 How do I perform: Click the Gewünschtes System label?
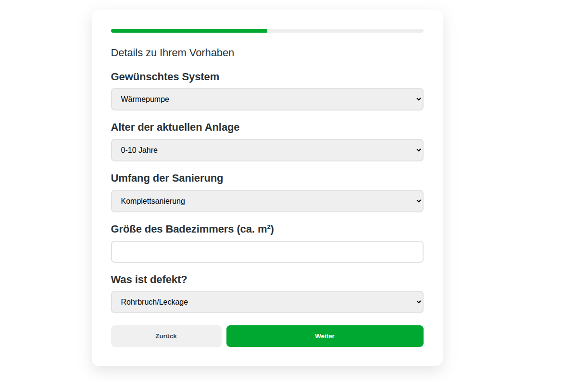[x=165, y=77]
